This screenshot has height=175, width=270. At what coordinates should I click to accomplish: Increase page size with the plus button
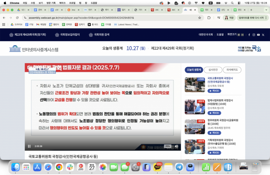coord(239,35)
